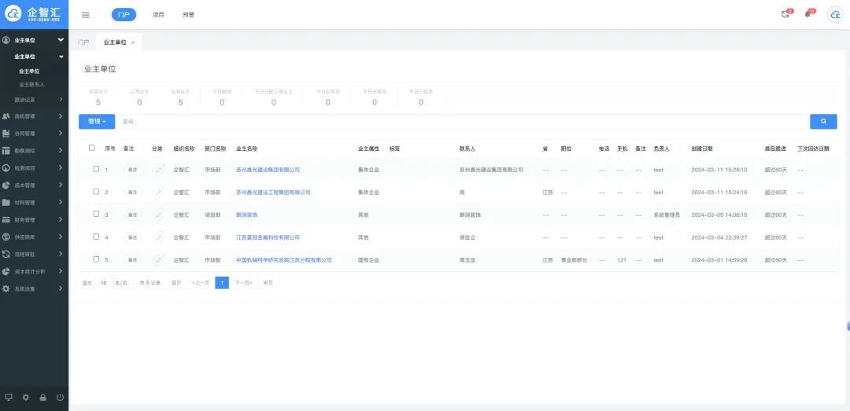Click the 成本管理 pie chart icon
The width and height of the screenshot is (850, 411).
pos(6,185)
